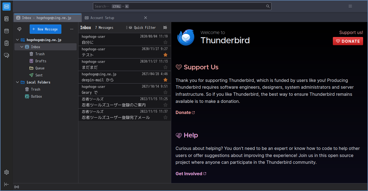Click the Support us! link text
This screenshot has height=191, width=368.
pyautogui.click(x=351, y=32)
